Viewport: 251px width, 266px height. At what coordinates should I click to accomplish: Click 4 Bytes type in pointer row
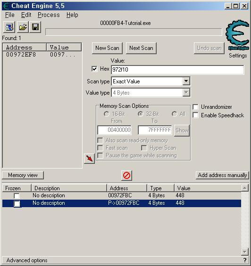(x=157, y=203)
